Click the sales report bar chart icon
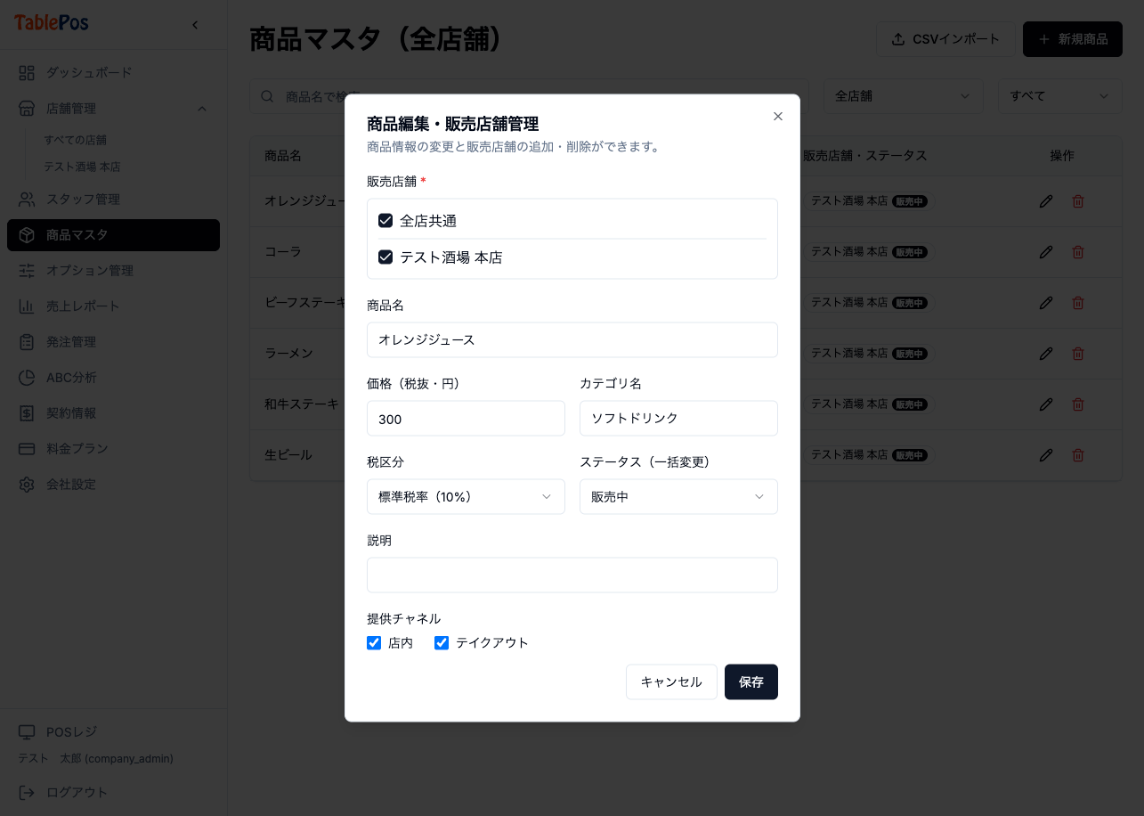Image resolution: width=1144 pixels, height=816 pixels. [x=27, y=306]
